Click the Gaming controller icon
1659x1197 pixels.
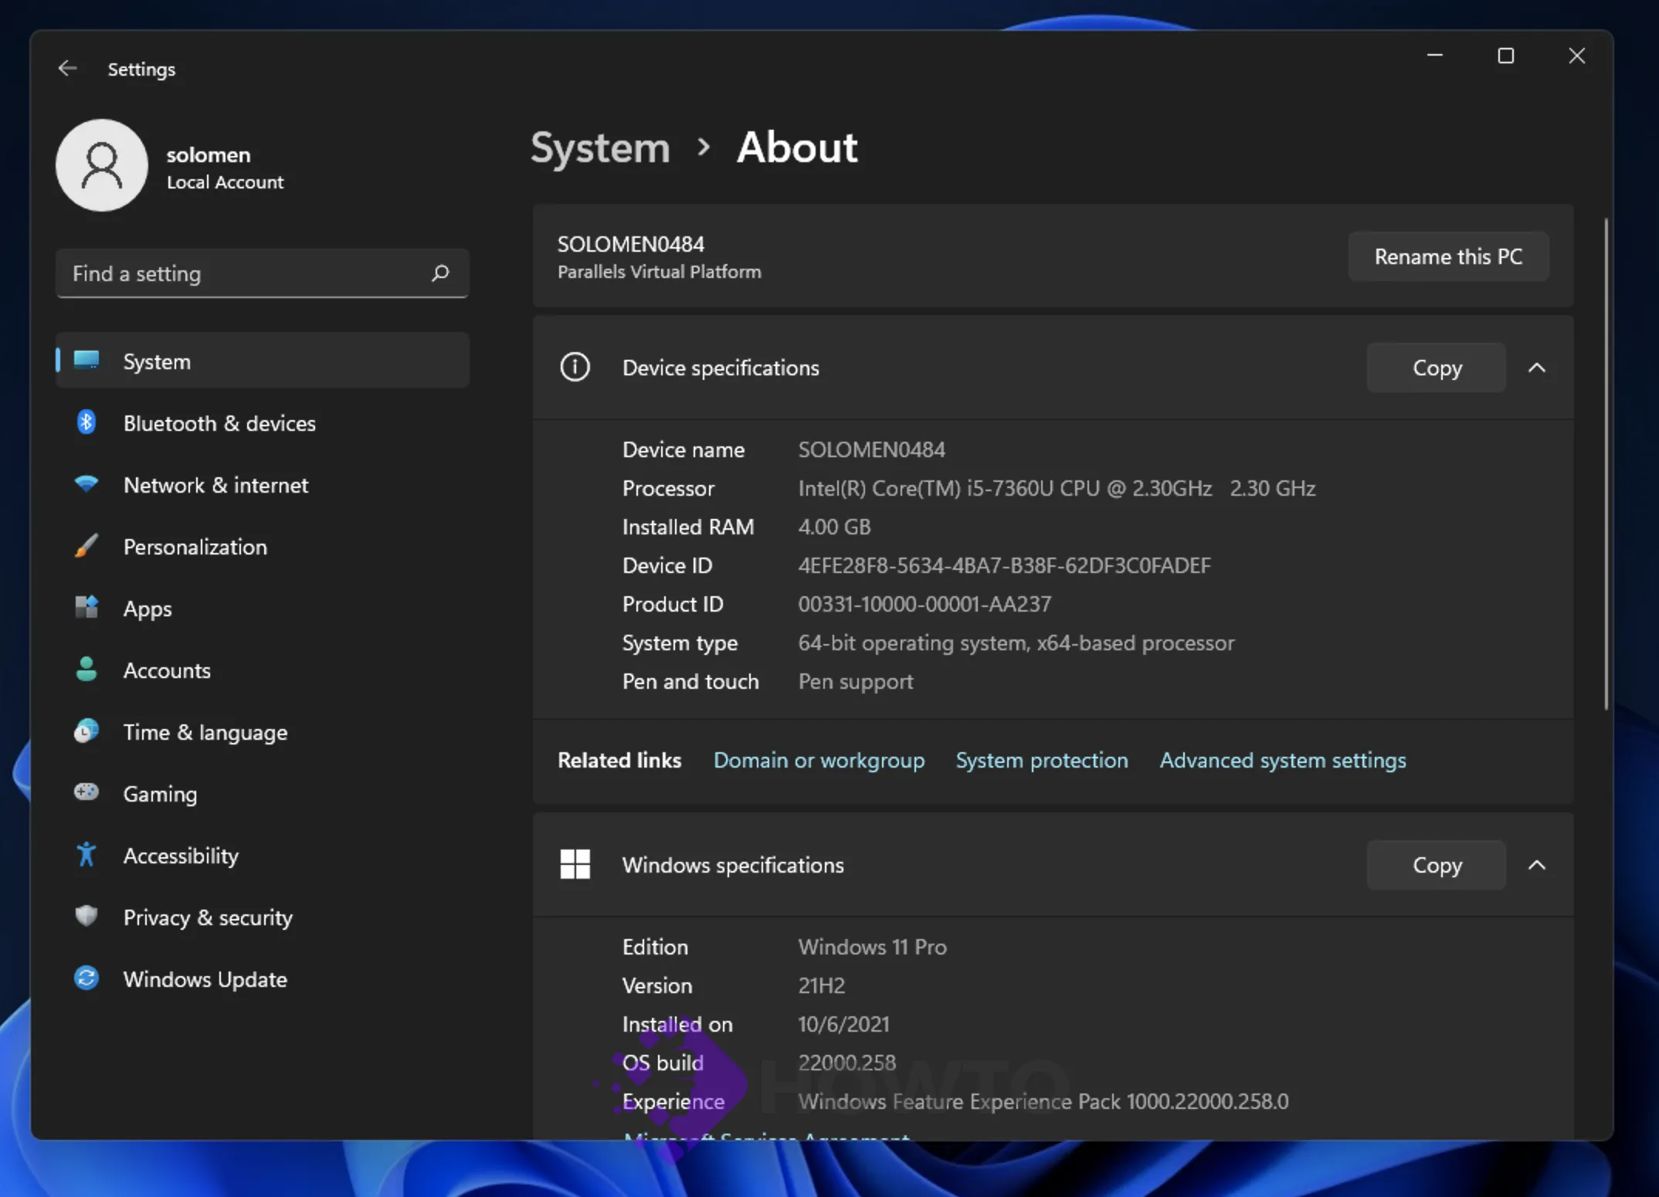click(87, 792)
